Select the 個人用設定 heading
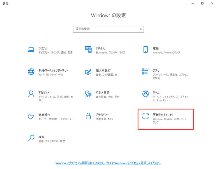Image resolution: width=217 pixels, height=169 pixels. [x=103, y=70]
